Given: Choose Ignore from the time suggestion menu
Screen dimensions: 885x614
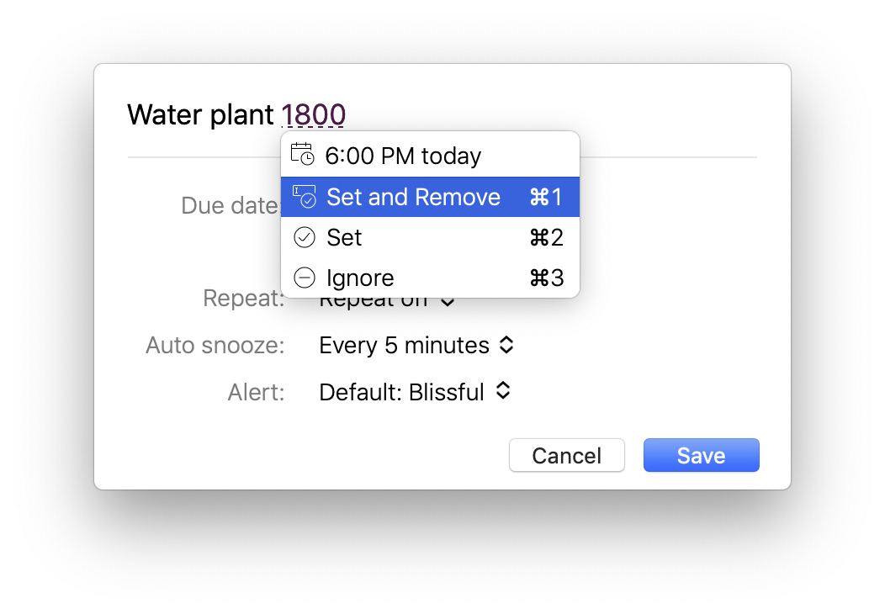Looking at the screenshot, I should click(x=360, y=278).
